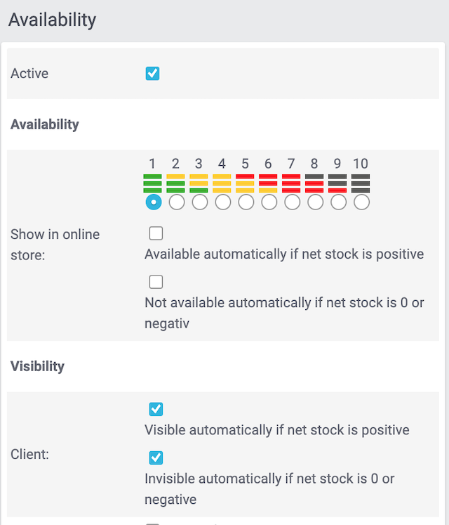Select availability radio button 1
Image resolution: width=449 pixels, height=525 pixels.
[x=152, y=202]
